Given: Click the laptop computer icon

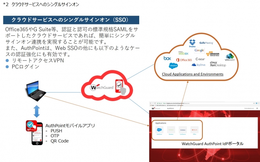Looking at the screenshot, I should tap(36, 91).
